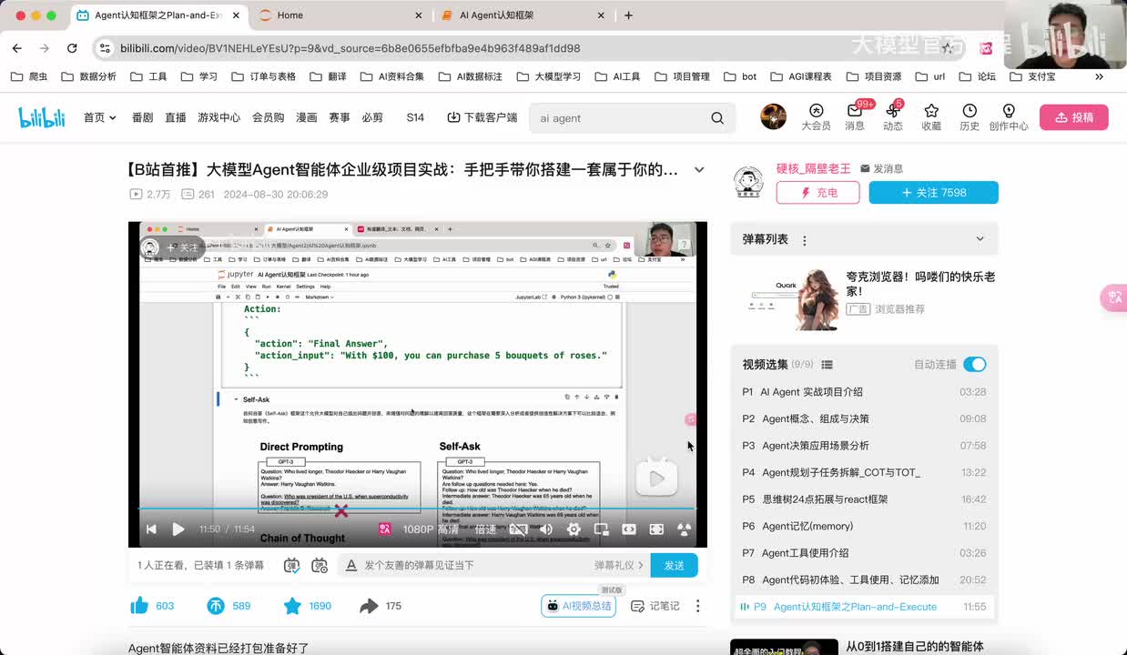Choose 1080P 高清 quality menu
The width and height of the screenshot is (1127, 655).
(431, 529)
